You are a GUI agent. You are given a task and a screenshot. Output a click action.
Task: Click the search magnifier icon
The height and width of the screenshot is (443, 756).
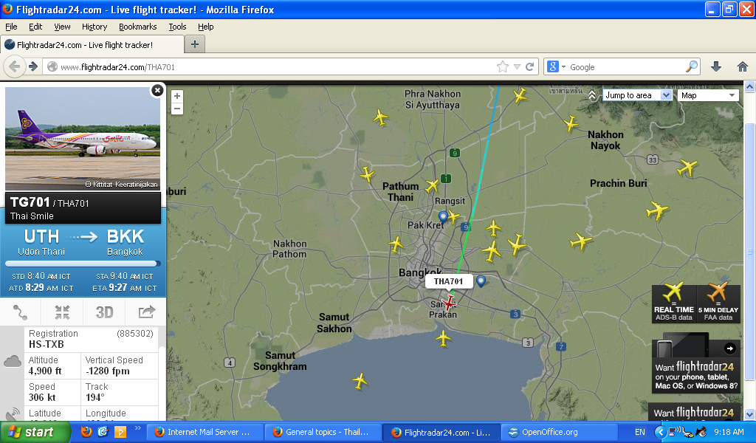[692, 66]
